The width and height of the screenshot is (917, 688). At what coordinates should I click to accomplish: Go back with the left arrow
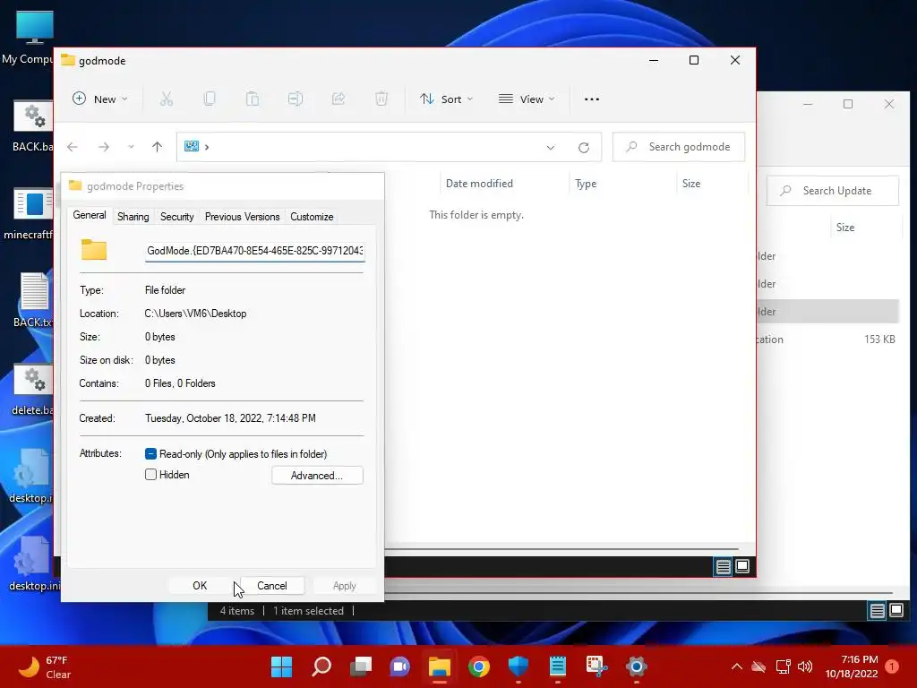(72, 147)
